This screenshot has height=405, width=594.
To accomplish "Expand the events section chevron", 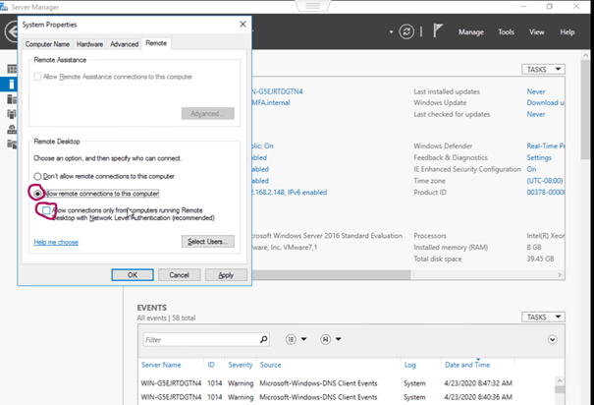I will (552, 339).
